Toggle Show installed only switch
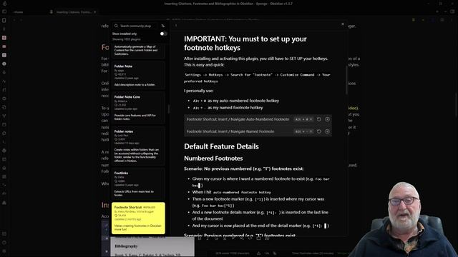458x257 pixels. (x=163, y=34)
